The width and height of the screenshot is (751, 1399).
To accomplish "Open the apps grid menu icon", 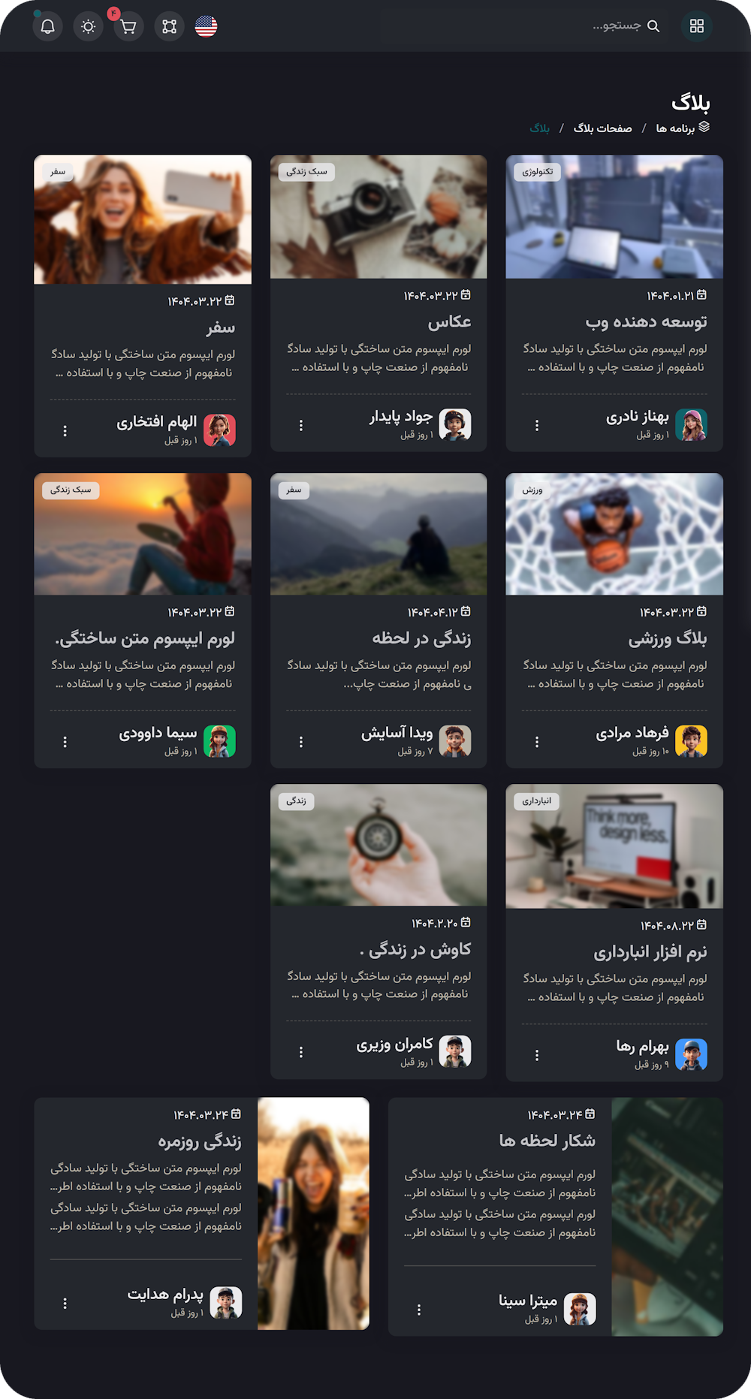I will [697, 26].
